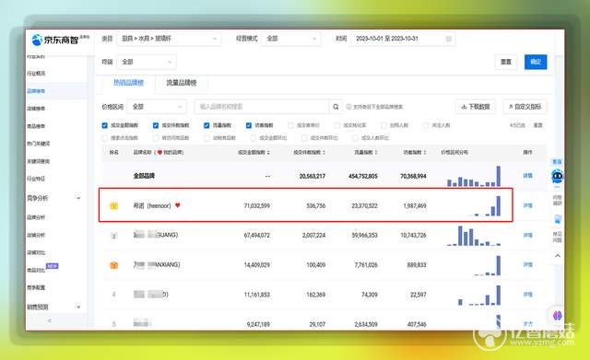Enable the 成交客单价 checkbox
The height and width of the screenshot is (360, 590).
pos(291,125)
